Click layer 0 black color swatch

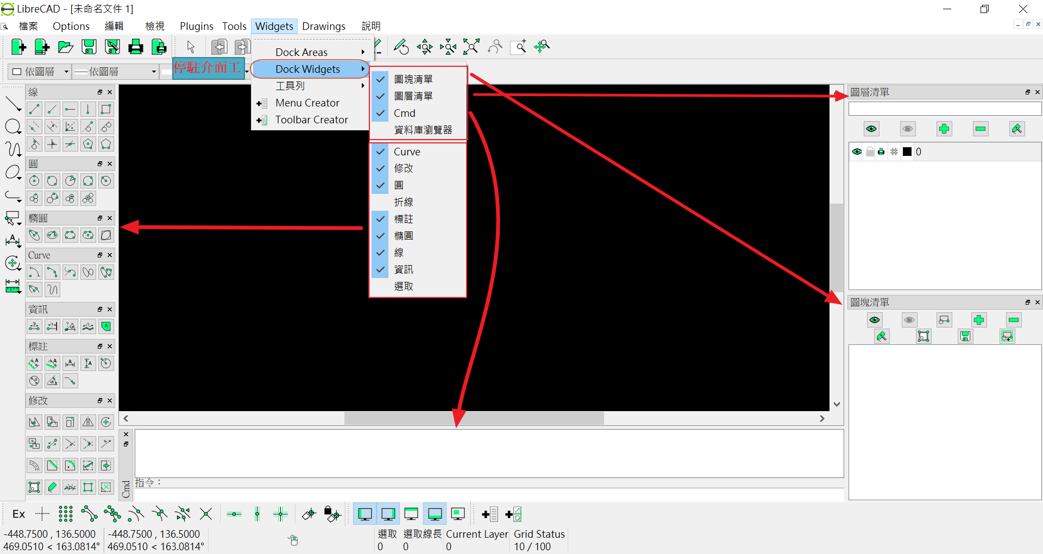pos(907,152)
